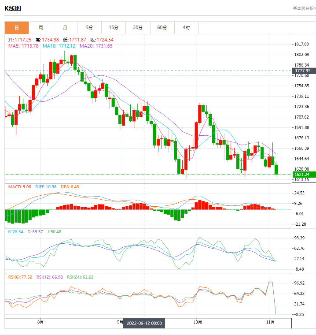Viewport: 316px width, 335px height.
Task: Click the high price 1734.98 value
Action: tap(50, 40)
